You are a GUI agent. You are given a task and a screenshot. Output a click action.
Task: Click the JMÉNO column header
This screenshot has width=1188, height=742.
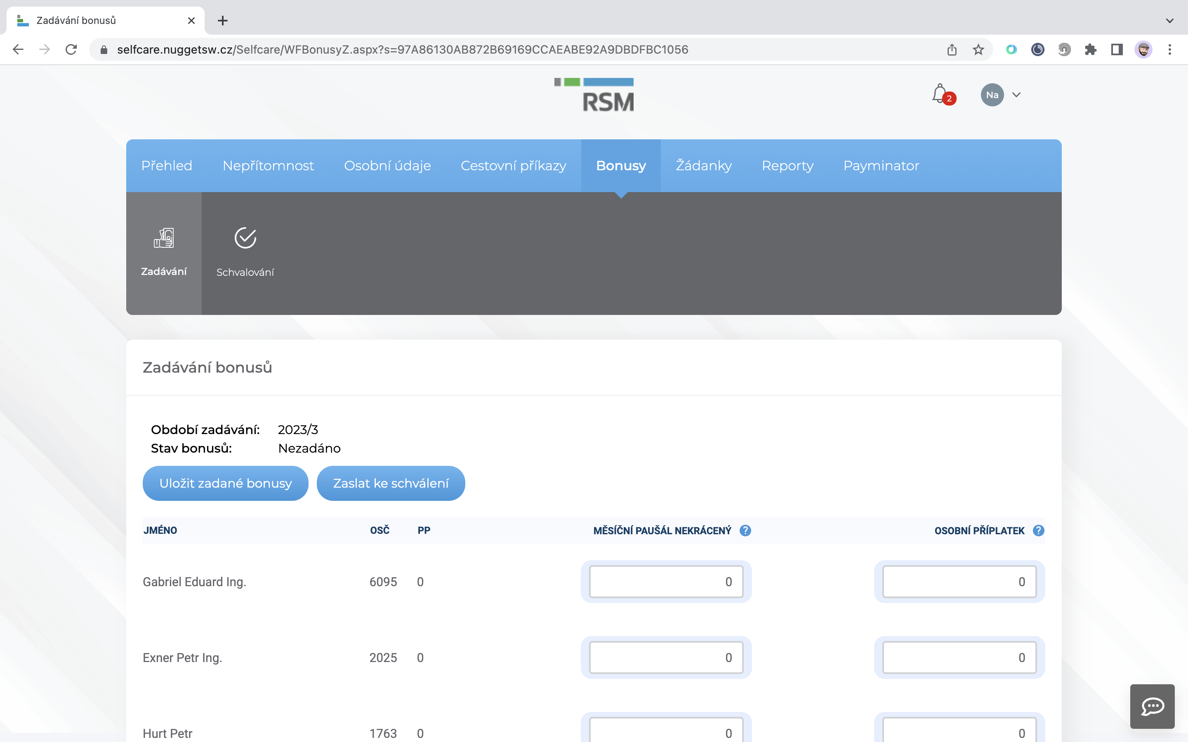[x=160, y=531]
